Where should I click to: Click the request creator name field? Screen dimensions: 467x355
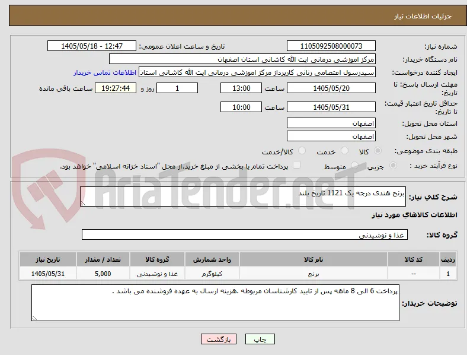click(x=257, y=72)
